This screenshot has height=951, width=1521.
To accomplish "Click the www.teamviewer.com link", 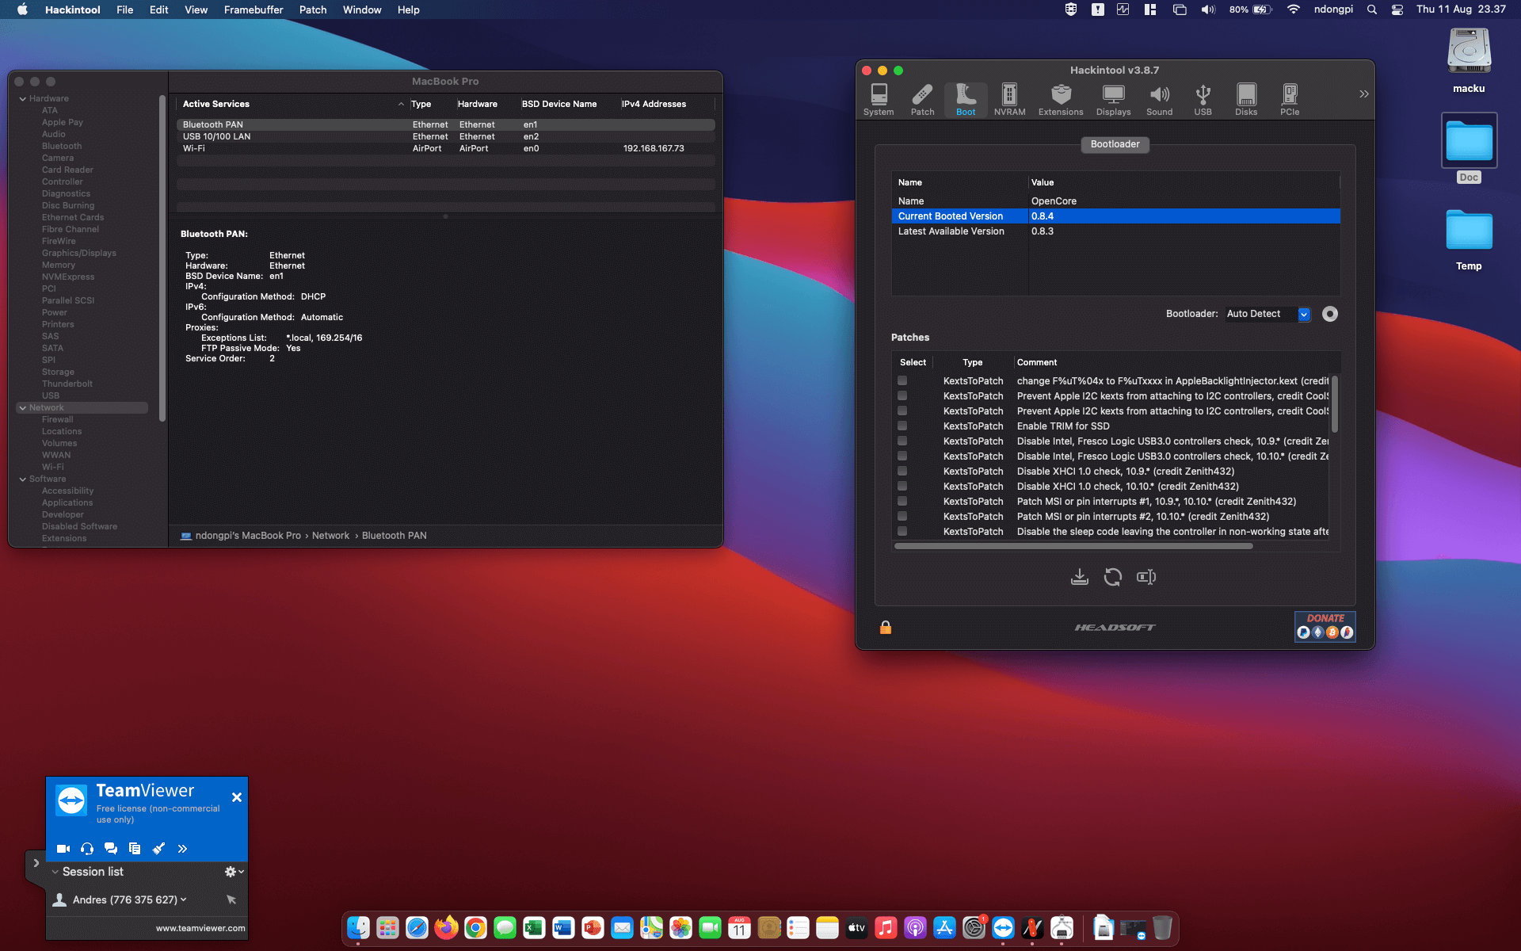I will [199, 927].
